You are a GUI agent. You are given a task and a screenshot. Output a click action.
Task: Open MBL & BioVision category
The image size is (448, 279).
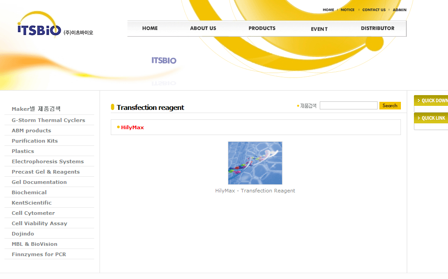coord(35,244)
